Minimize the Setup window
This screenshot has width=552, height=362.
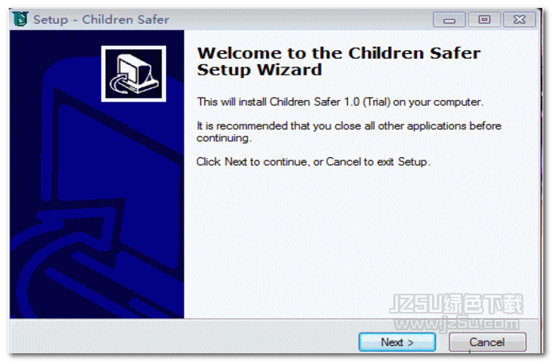449,20
